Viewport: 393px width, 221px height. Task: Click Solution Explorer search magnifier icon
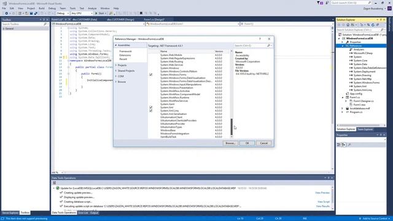tap(382, 30)
